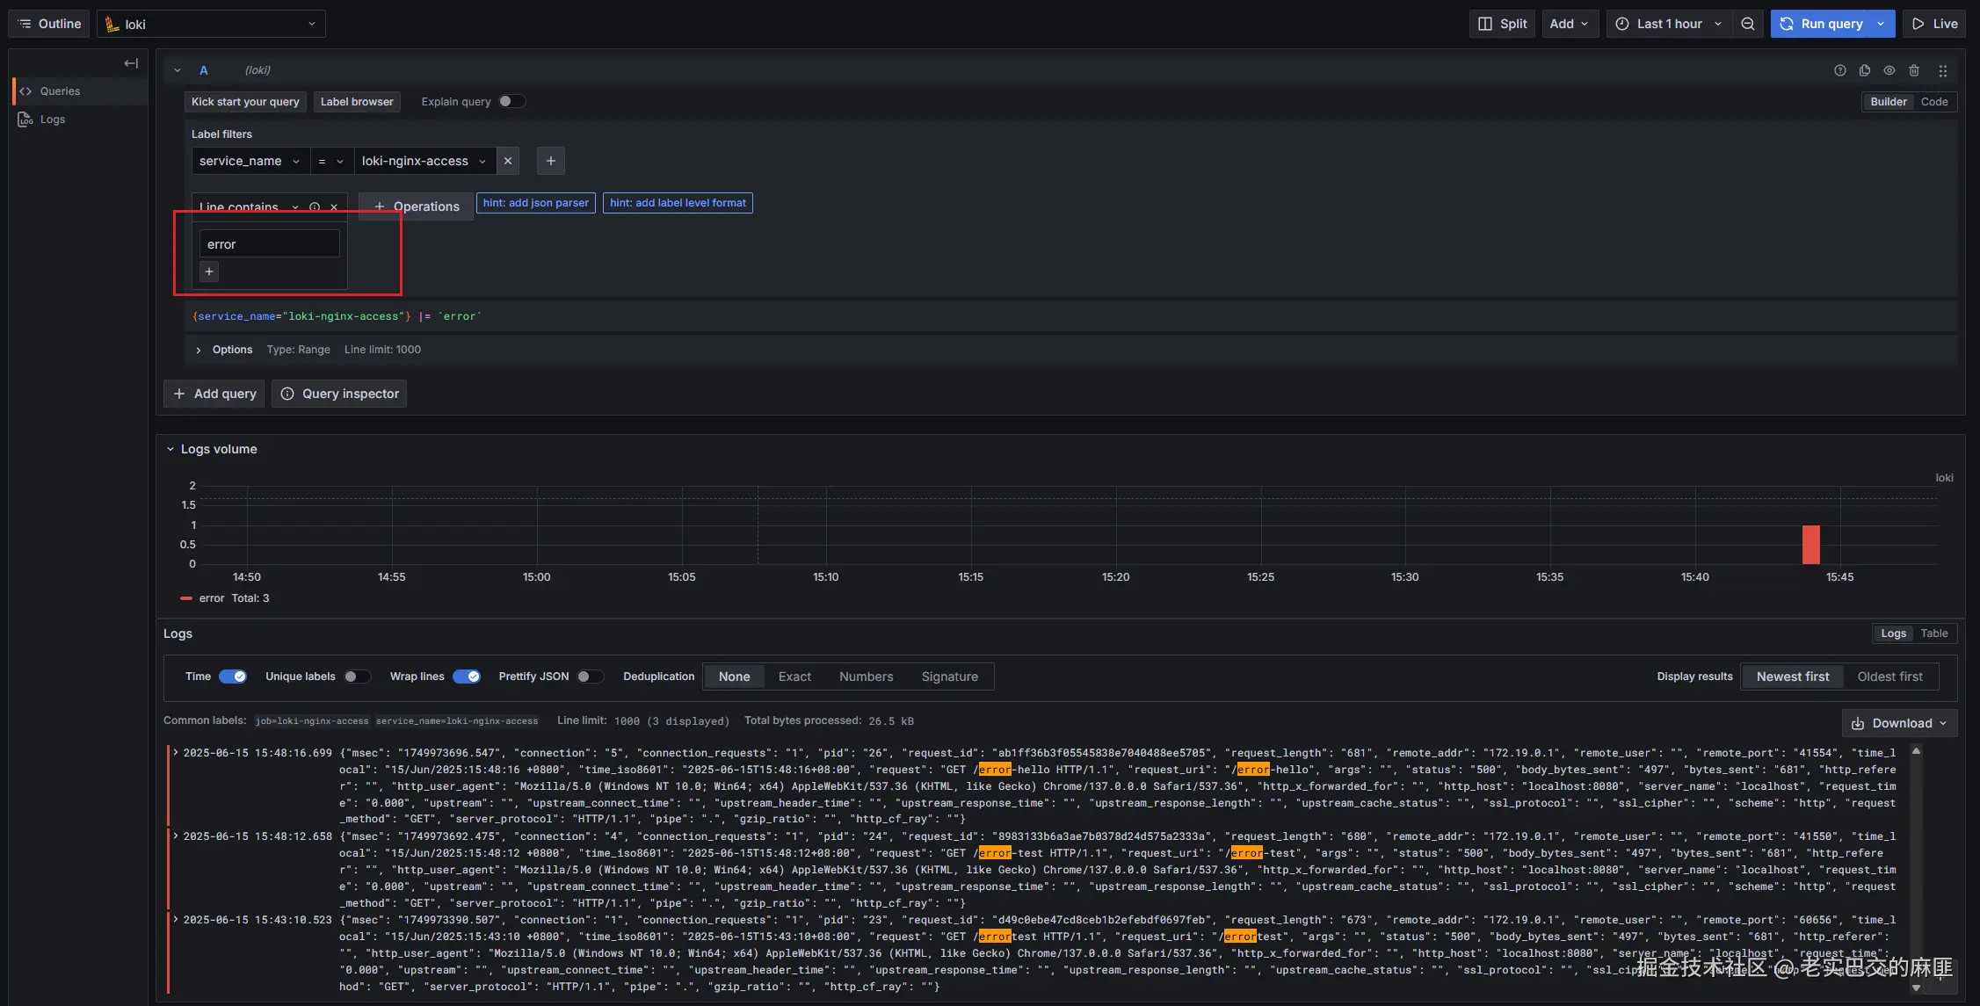The height and width of the screenshot is (1006, 1980).
Task: Switch to the Code tab
Action: point(1934,101)
